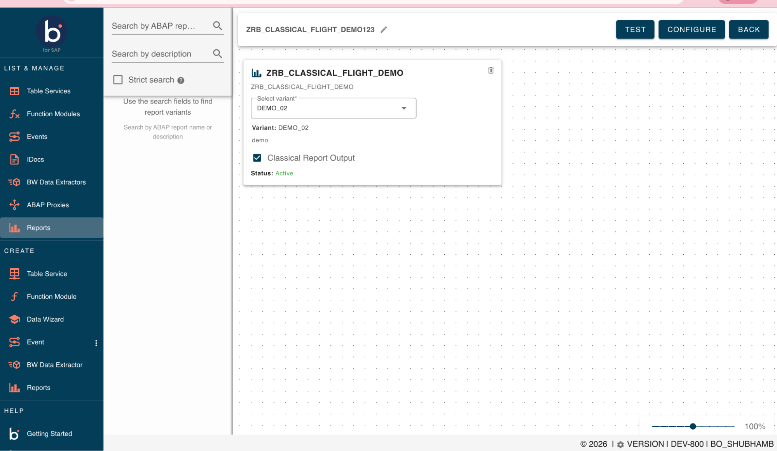
Task: Open the Select variant dropdown
Action: coord(333,108)
